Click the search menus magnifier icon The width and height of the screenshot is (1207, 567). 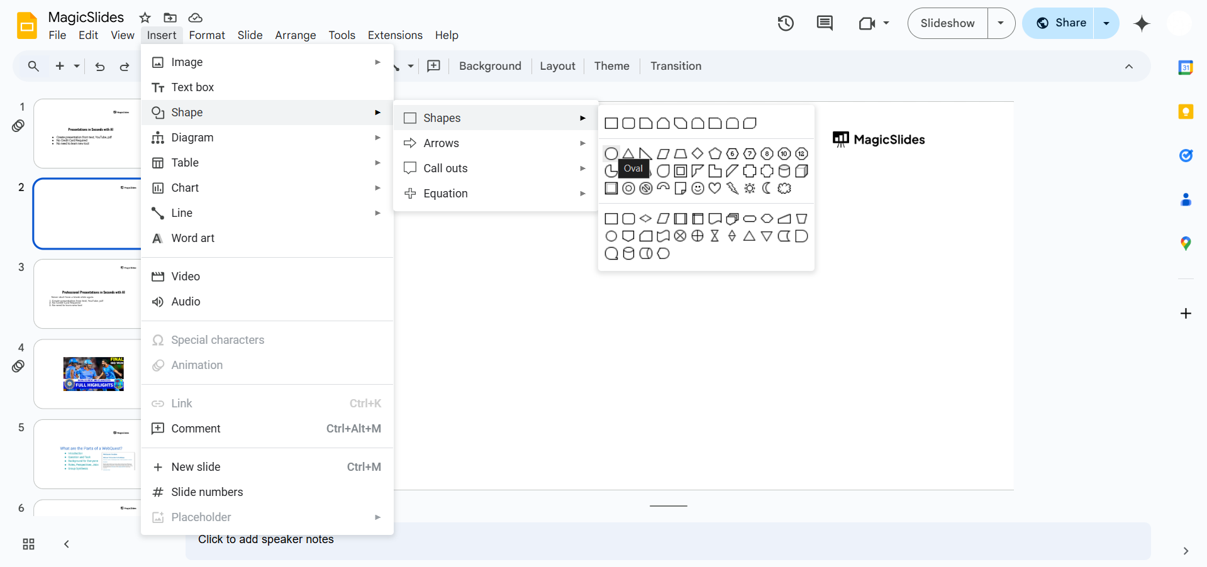(33, 66)
